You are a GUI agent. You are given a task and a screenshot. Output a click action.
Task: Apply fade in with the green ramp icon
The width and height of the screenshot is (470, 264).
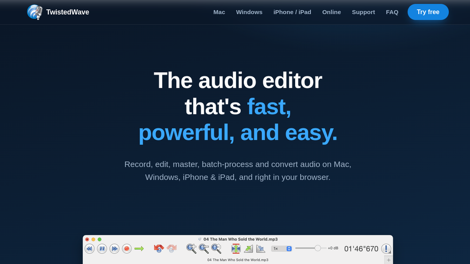249,249
